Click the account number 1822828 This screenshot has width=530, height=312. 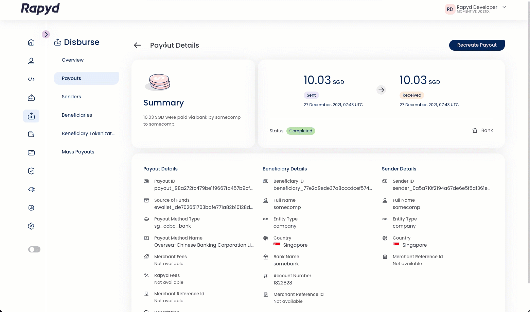point(283,283)
